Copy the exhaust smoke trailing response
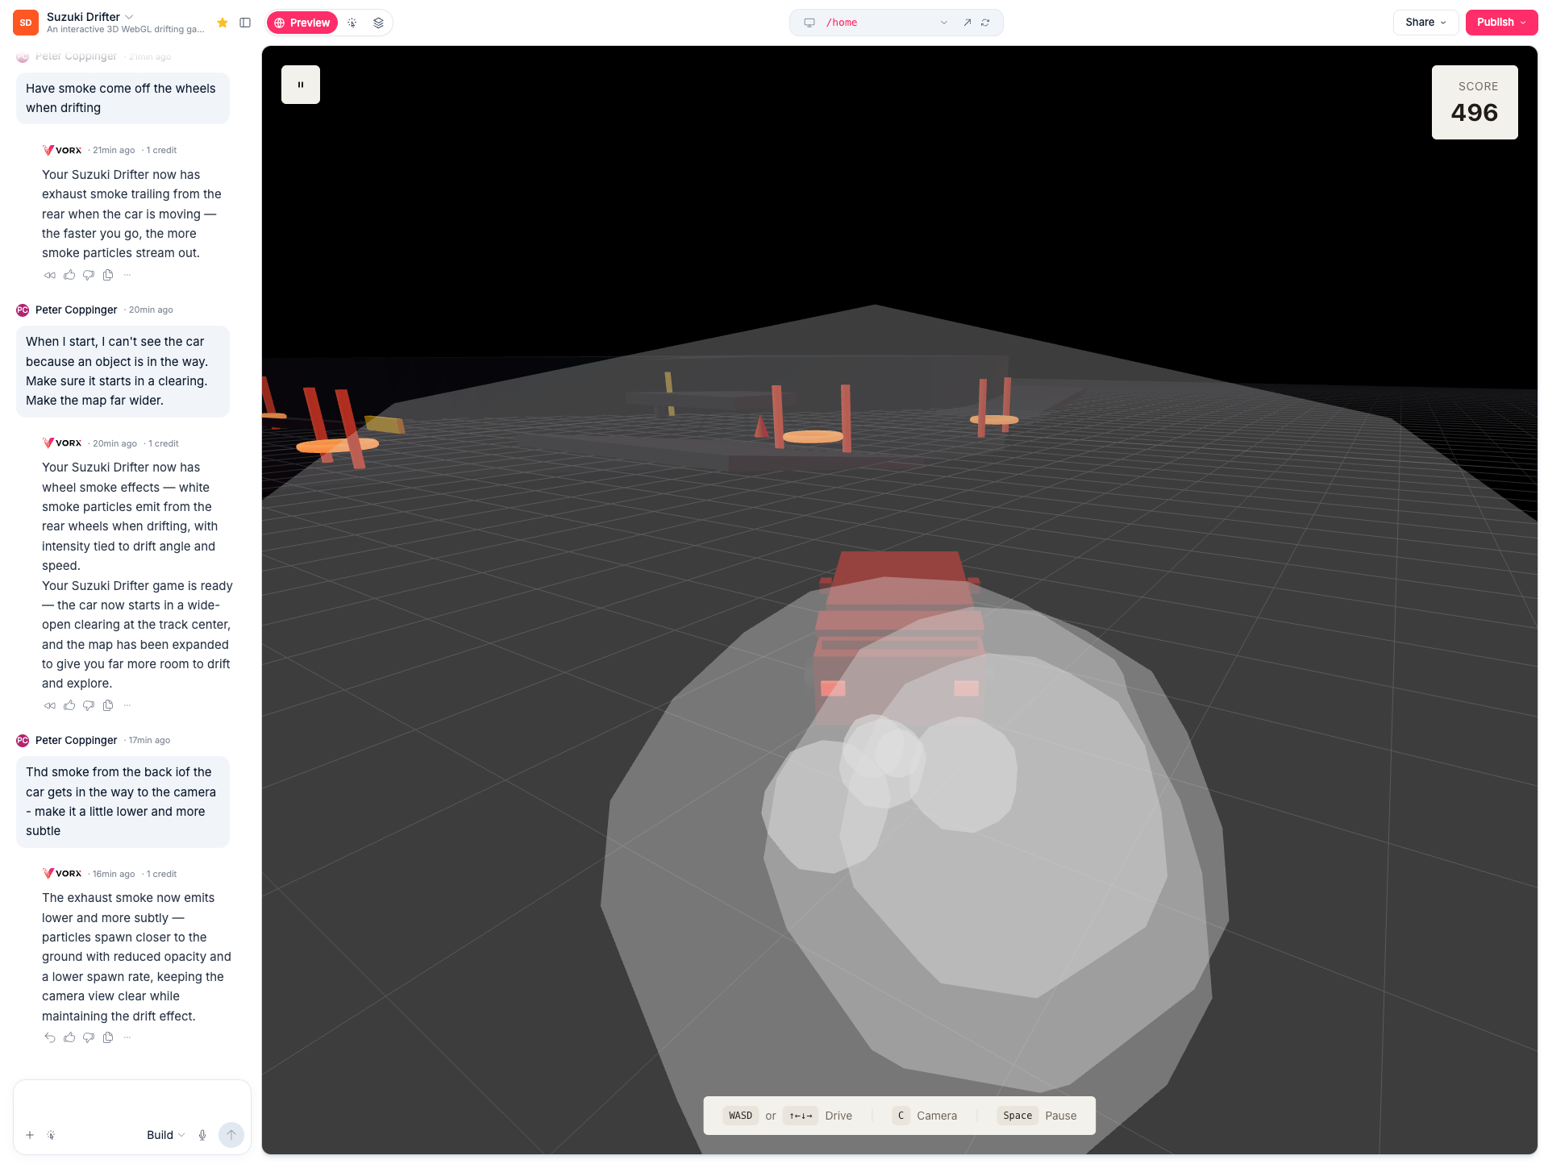This screenshot has height=1168, width=1548. (x=108, y=275)
